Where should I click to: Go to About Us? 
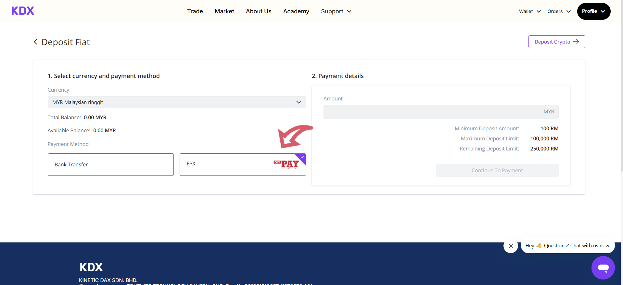259,11
